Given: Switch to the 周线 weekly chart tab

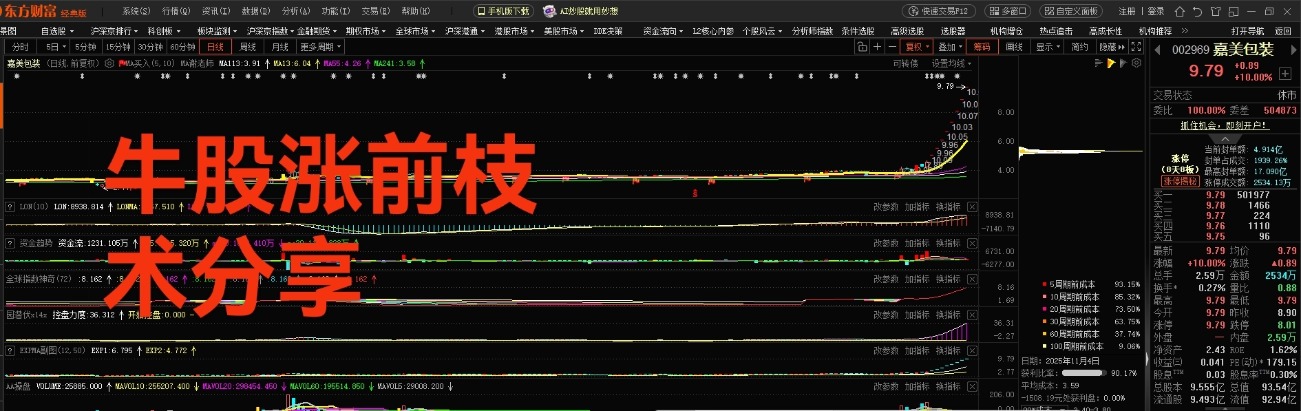Looking at the screenshot, I should pos(248,47).
